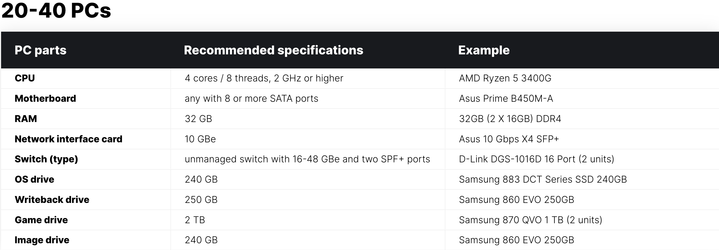Click 'Asus Prime B450M-A' example text
Screen dimensions: 719x250
tap(506, 98)
